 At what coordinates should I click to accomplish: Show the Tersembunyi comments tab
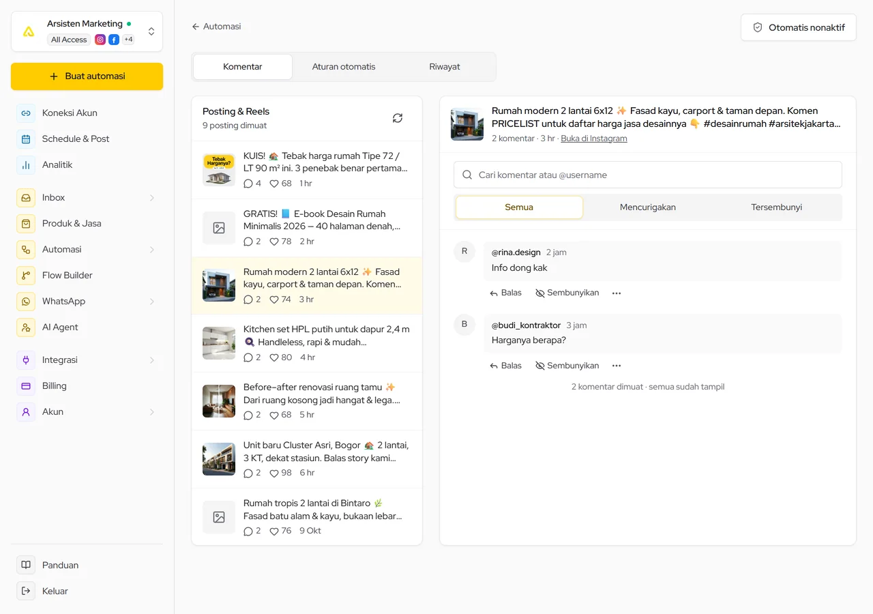[x=776, y=207]
